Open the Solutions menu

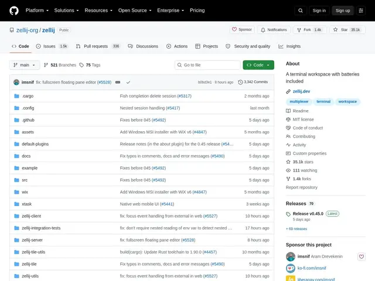(66, 11)
